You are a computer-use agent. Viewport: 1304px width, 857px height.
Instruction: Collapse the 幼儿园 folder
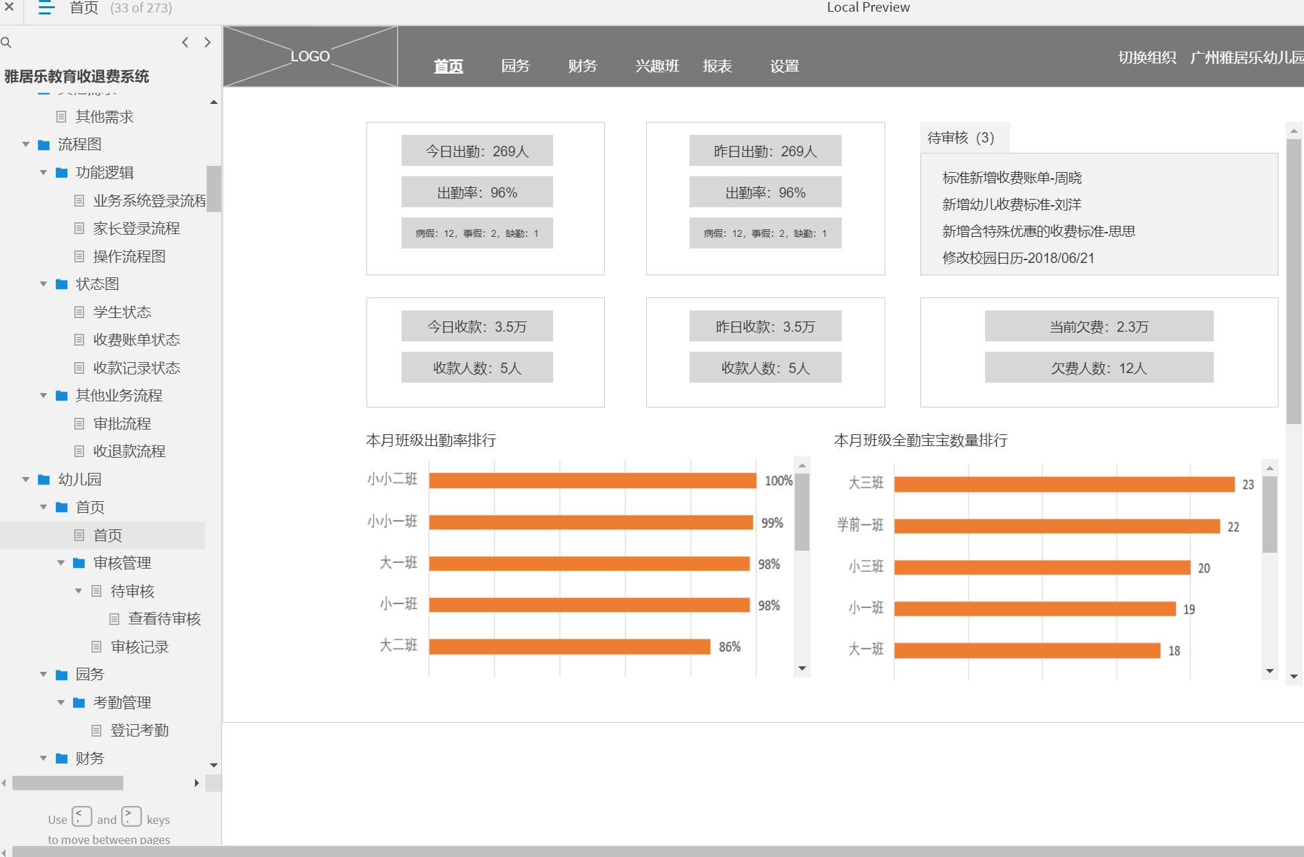pyautogui.click(x=25, y=480)
